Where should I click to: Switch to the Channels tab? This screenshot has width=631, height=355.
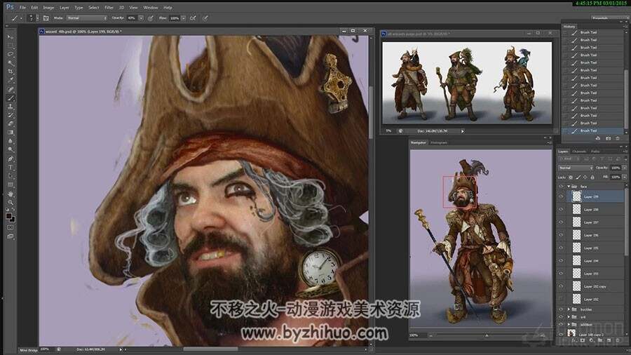pos(579,152)
